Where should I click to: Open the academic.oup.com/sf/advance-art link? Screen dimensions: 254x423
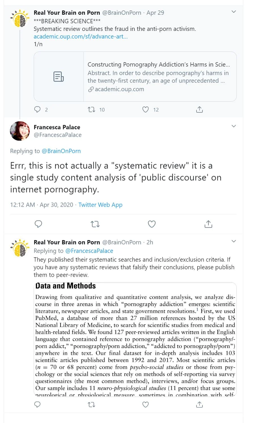coord(81,37)
